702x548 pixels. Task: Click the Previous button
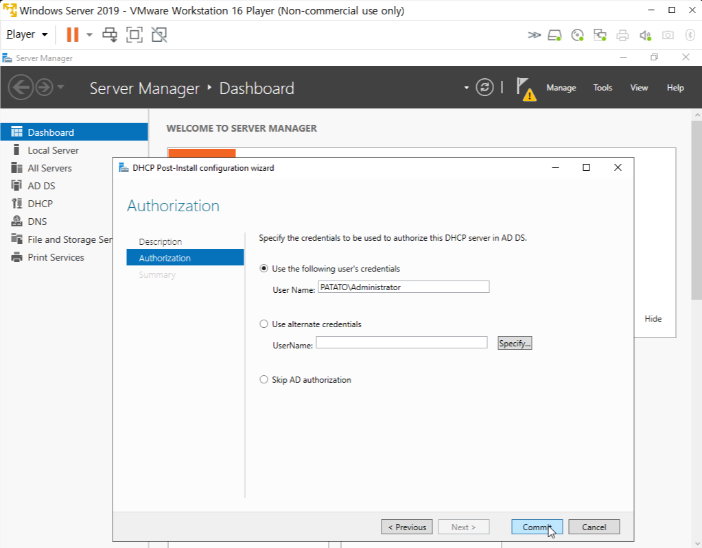[x=406, y=527]
